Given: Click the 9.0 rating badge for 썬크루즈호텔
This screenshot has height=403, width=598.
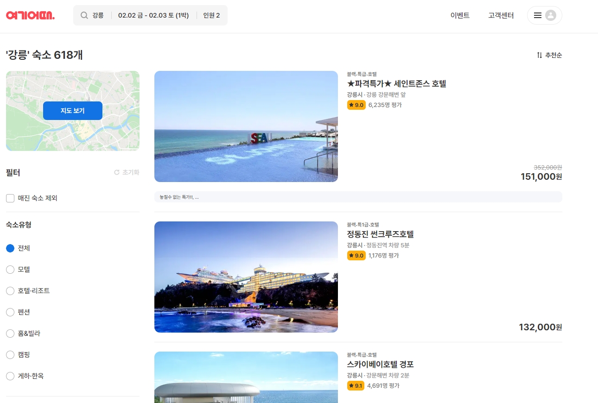Looking at the screenshot, I should [356, 256].
